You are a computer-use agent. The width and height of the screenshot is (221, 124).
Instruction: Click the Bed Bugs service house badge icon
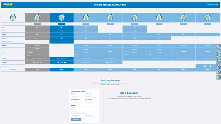click(x=208, y=18)
